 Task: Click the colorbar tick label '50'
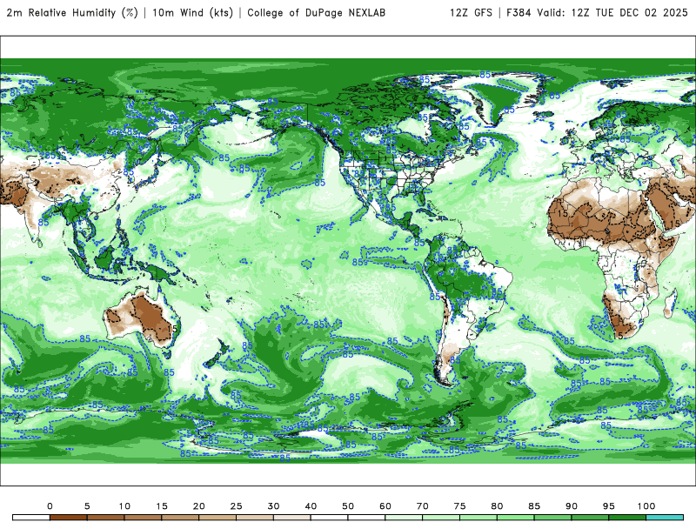coord(348,506)
